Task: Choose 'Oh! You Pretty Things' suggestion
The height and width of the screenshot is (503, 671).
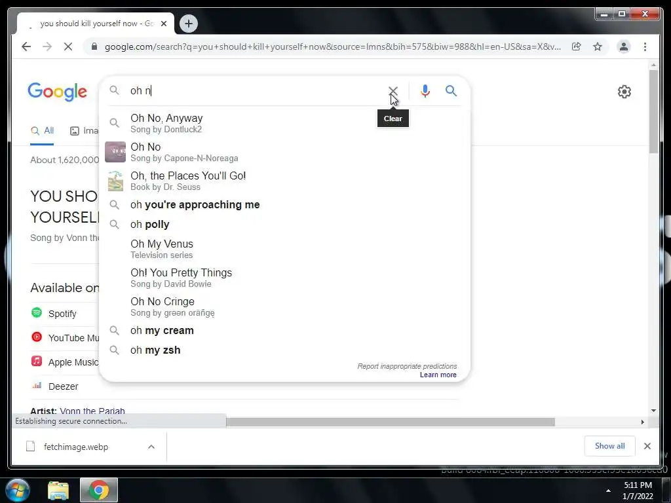Action: (284, 278)
